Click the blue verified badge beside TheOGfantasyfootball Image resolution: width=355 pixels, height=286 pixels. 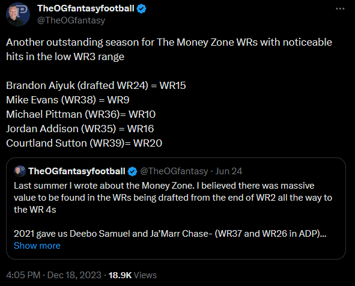coord(142,9)
